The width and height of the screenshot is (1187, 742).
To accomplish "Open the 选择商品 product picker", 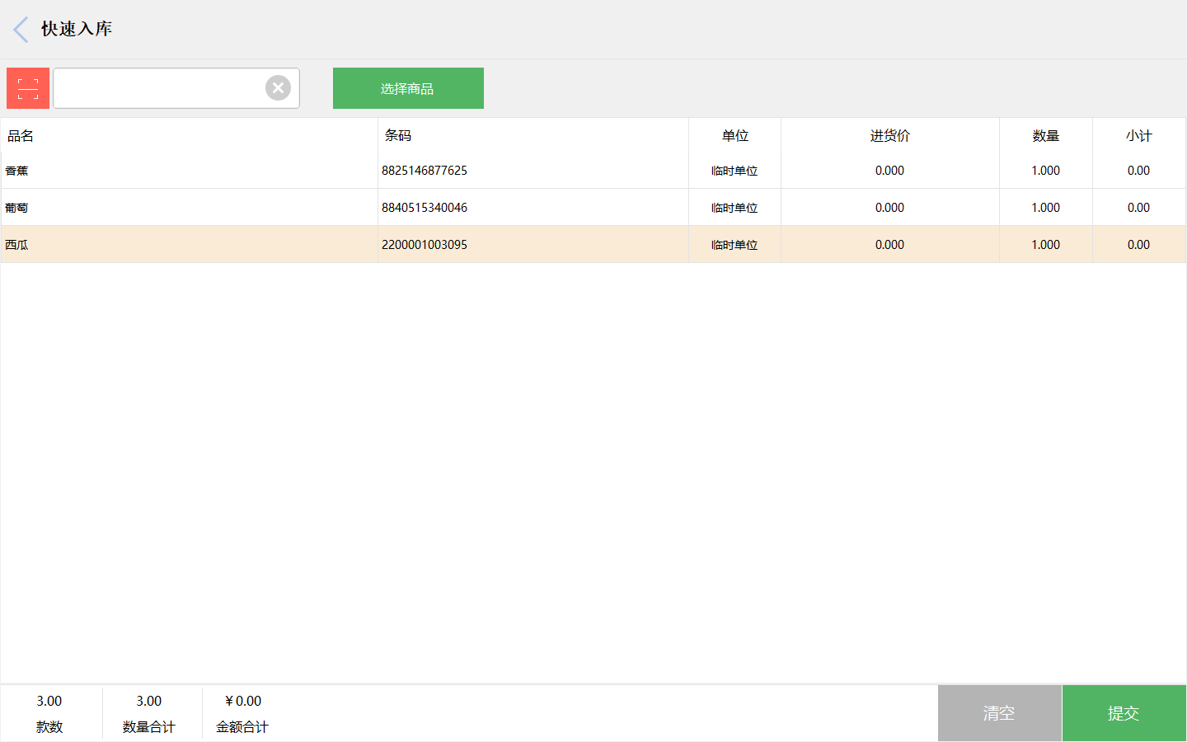I will click(x=408, y=88).
